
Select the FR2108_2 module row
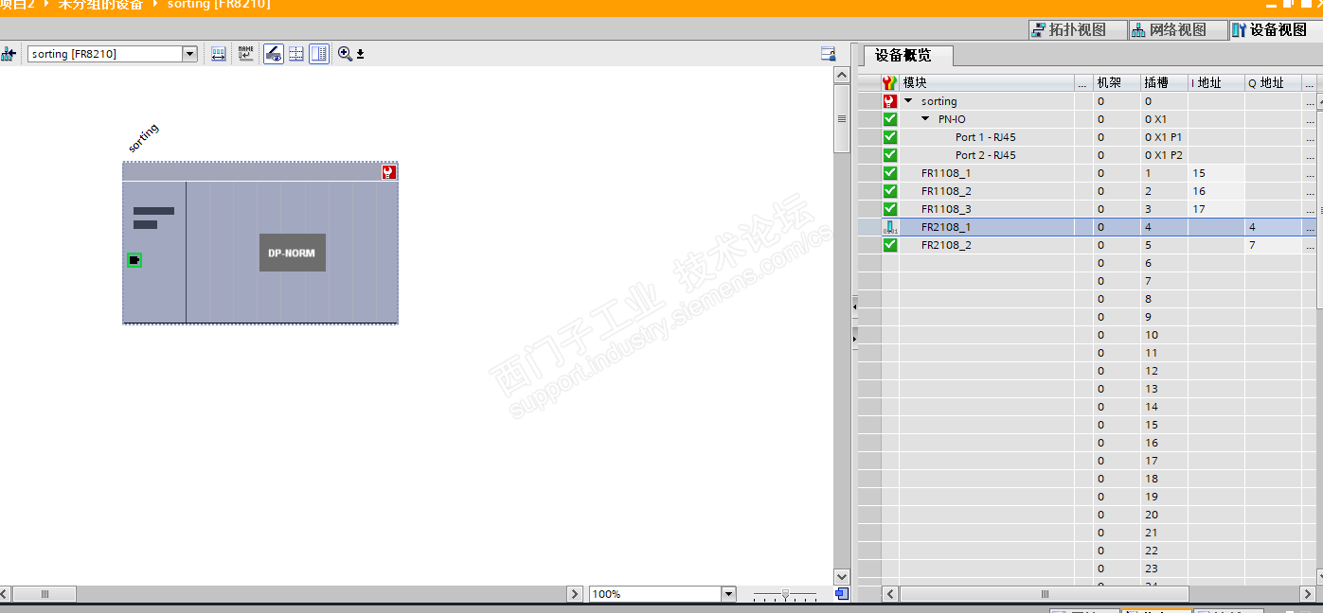point(1087,245)
